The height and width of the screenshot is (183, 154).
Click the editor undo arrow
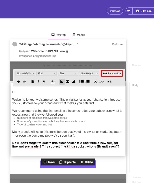pyautogui.click(x=19, y=82)
